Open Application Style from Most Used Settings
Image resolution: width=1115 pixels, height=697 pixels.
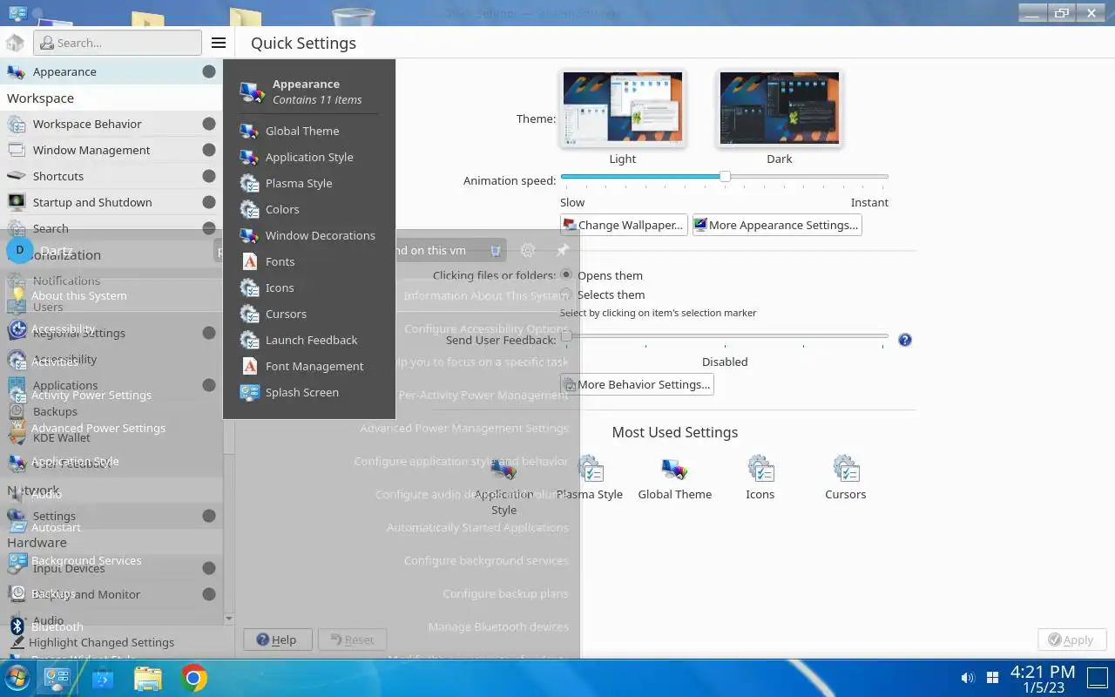click(x=504, y=486)
